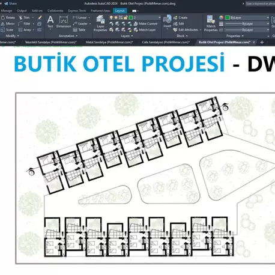
Task: Select the Leader annotation icon
Action: [x=75, y=24]
